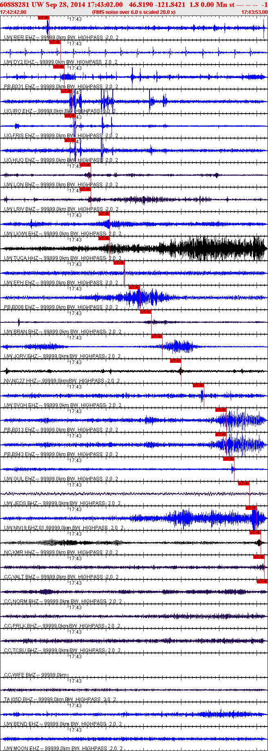Select the UW TUCA HHZ trace label
The image size is (268, 751).
tap(63, 258)
